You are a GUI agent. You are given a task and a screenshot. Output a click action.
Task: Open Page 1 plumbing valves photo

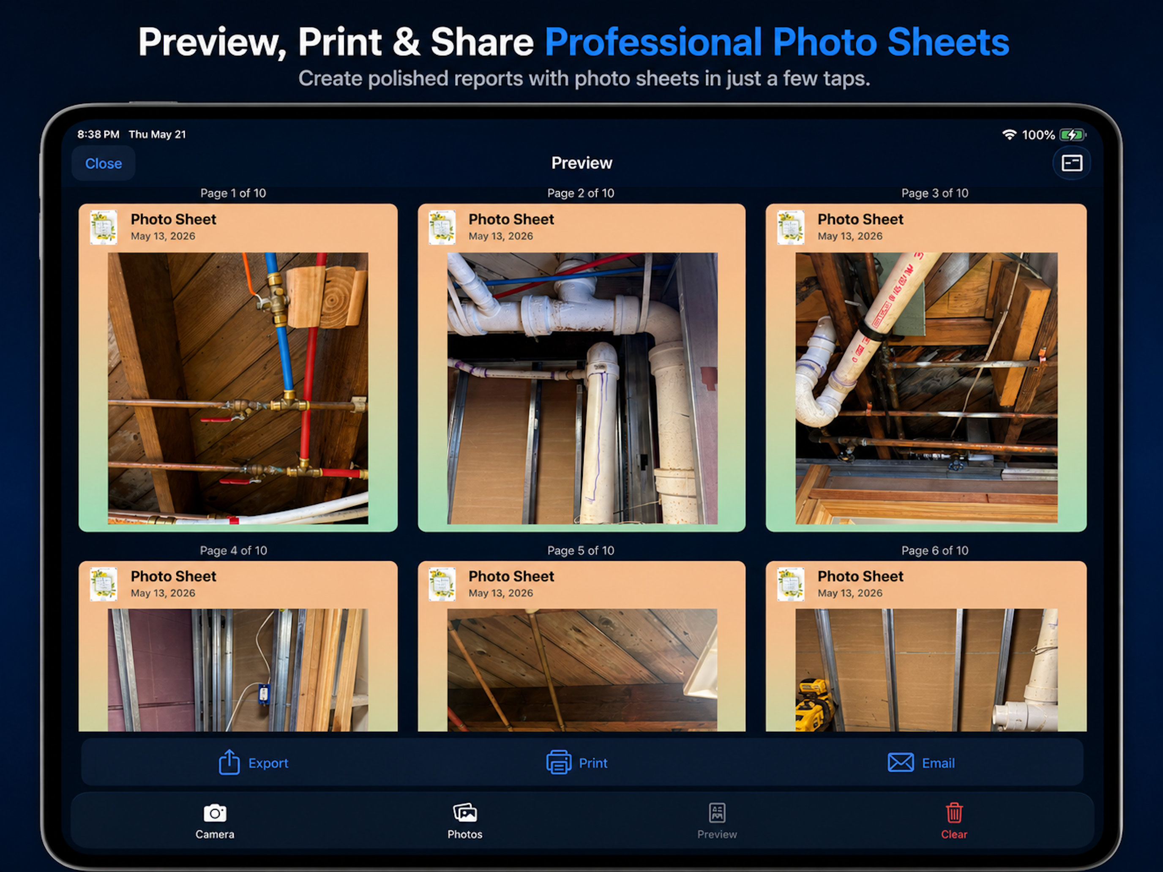238,388
